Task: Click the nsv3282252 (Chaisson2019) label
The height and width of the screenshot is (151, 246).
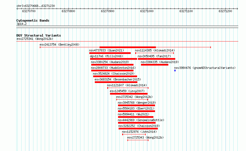Action: click(139, 126)
